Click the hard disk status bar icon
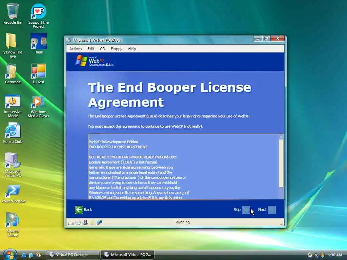The image size is (347, 260). [71, 223]
